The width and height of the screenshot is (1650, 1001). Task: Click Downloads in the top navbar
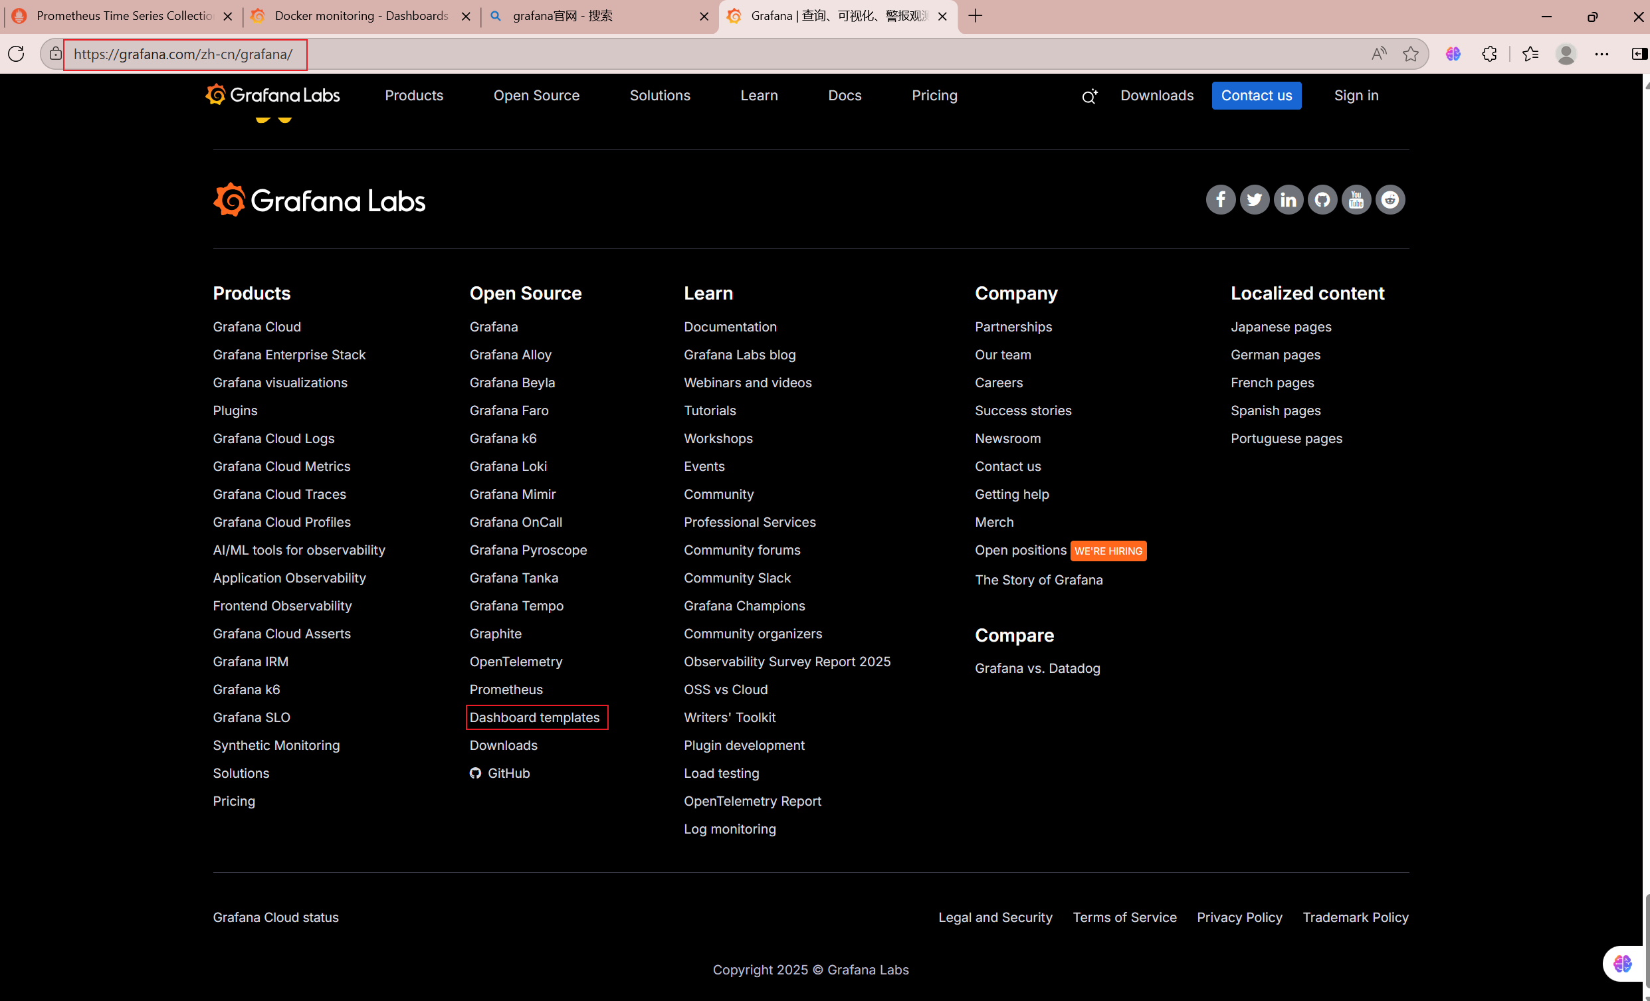point(1156,95)
